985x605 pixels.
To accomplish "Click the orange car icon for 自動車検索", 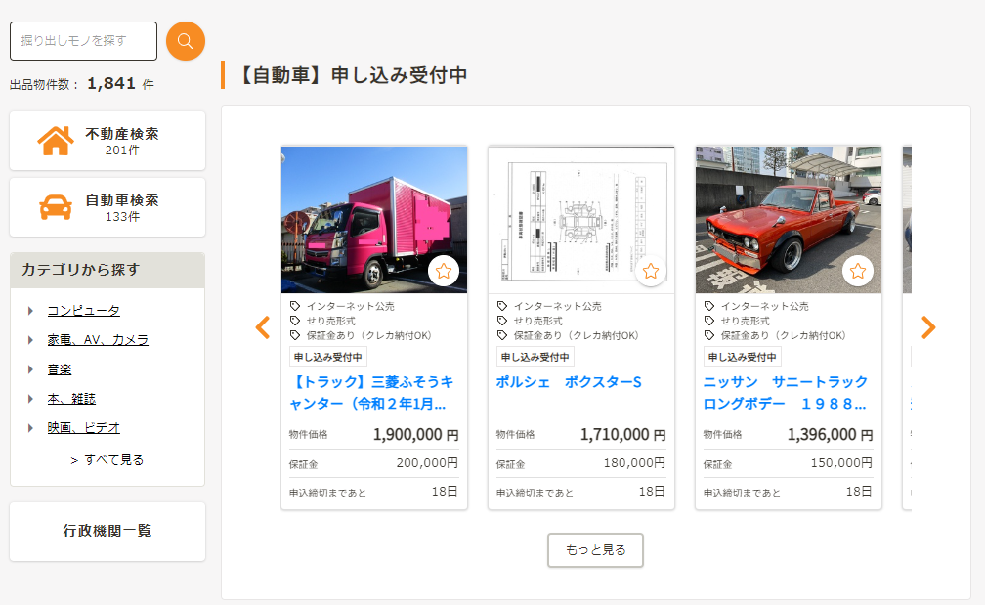I will pyautogui.click(x=56, y=207).
